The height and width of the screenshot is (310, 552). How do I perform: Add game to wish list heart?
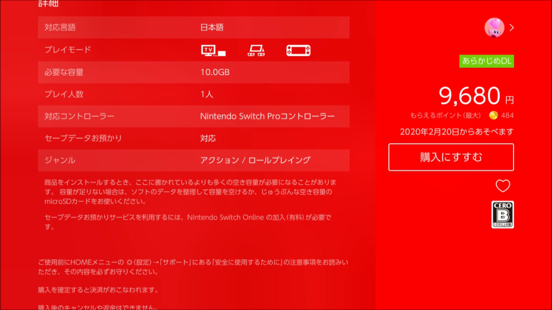[x=503, y=186]
